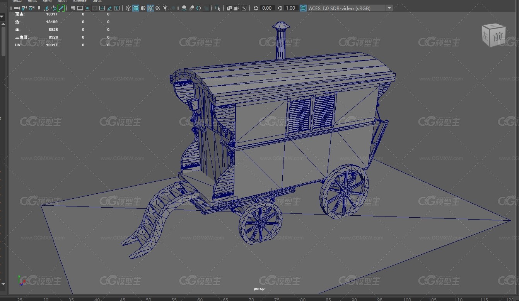Viewport: 519px width, 301px height.
Task: Toggle the X-Ray icon
Action: pyautogui.click(x=229, y=8)
